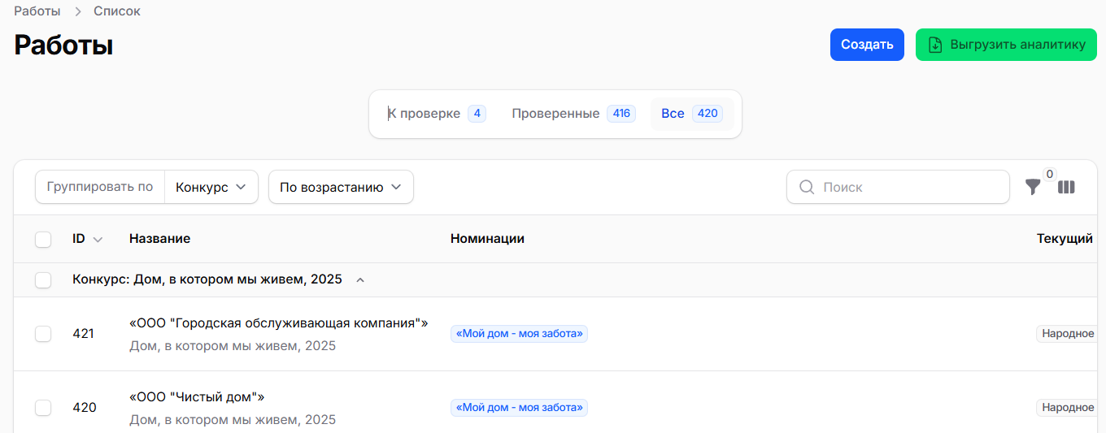Click contest subtitle under Чистый дом title
The height and width of the screenshot is (433, 1106).
233,420
